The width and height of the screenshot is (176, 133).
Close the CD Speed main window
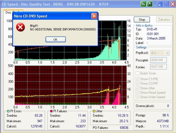pyautogui.click(x=173, y=4)
